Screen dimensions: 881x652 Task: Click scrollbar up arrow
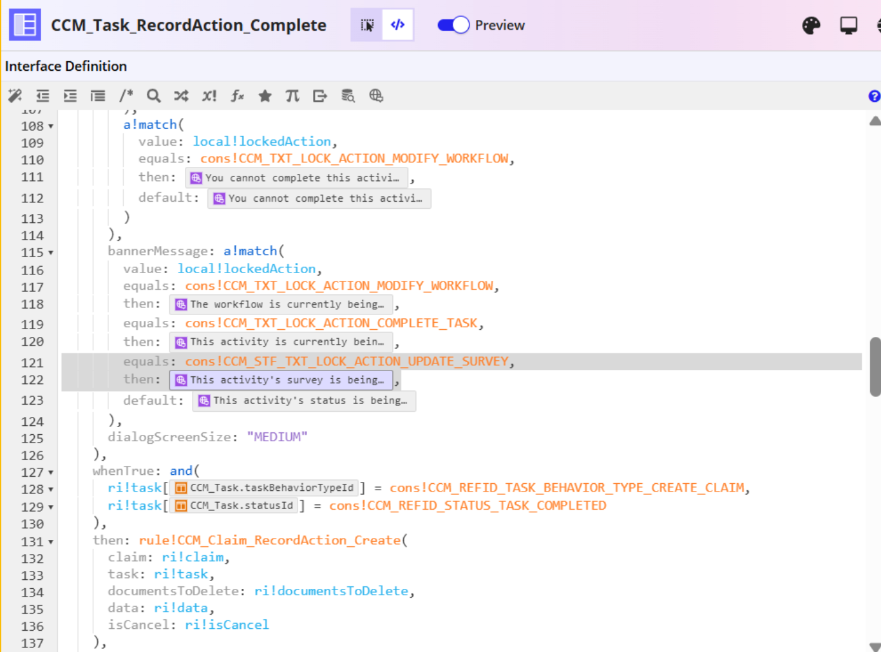coord(875,120)
